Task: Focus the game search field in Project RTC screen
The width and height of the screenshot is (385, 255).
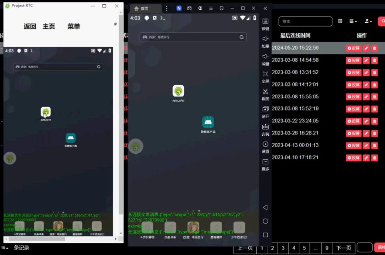Action: click(x=58, y=67)
